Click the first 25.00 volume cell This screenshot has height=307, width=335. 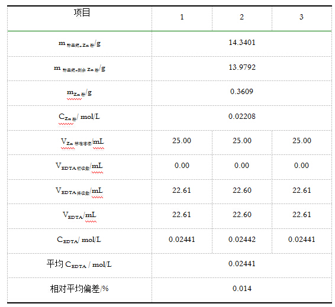click(182, 143)
